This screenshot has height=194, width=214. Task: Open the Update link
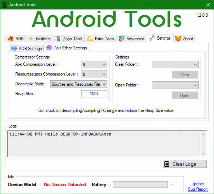198,184
